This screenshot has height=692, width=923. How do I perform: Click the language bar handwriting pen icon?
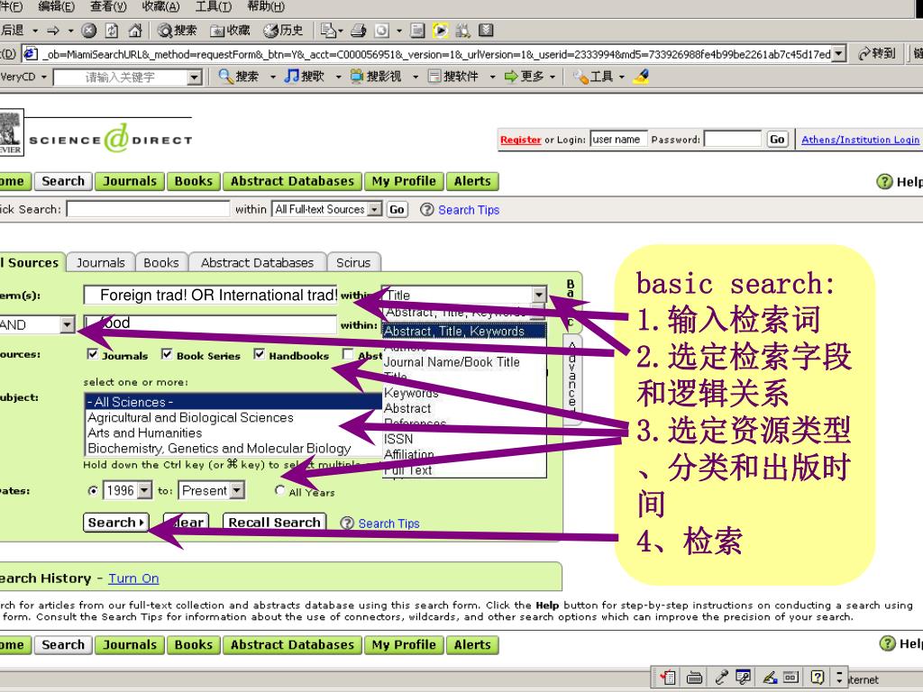(x=770, y=678)
